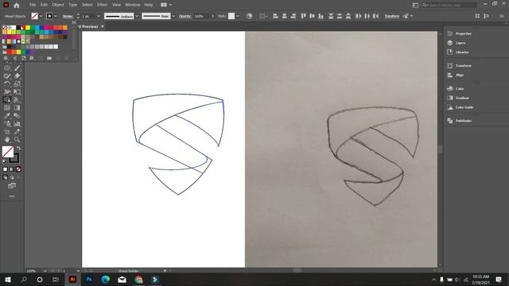
Task: Set Color fill mode button
Action: (6, 169)
